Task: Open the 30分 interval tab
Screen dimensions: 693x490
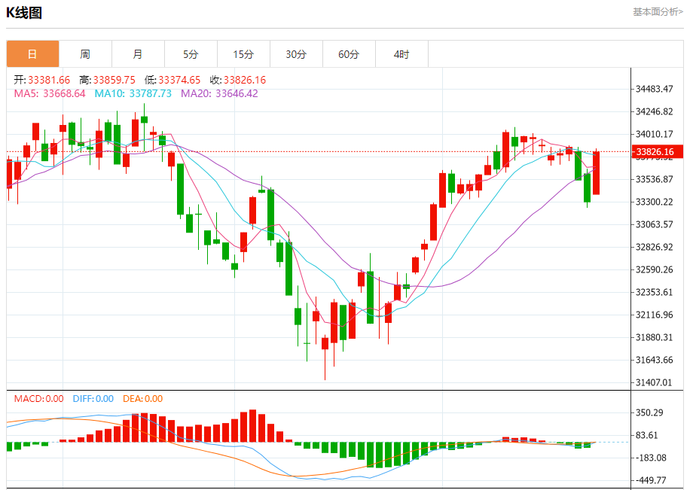Action: coord(296,54)
